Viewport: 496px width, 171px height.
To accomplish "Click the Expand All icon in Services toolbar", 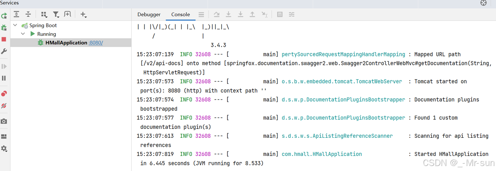I will 16,14.
